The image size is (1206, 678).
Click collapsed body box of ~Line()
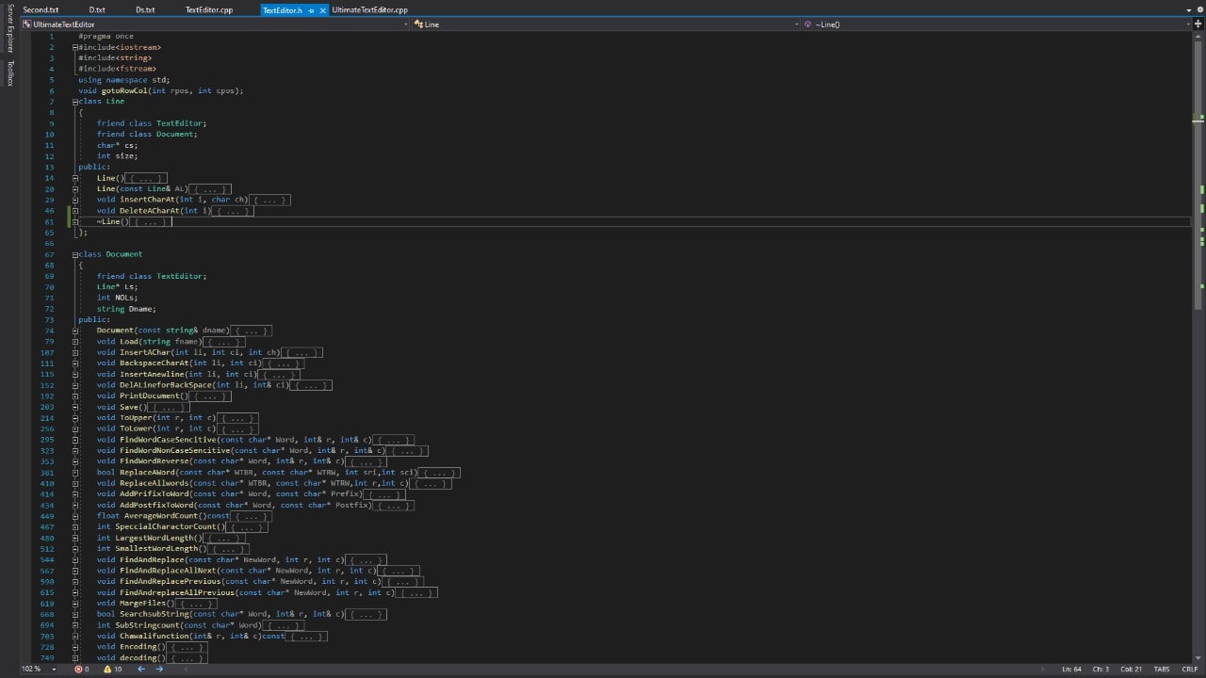pyautogui.click(x=150, y=222)
